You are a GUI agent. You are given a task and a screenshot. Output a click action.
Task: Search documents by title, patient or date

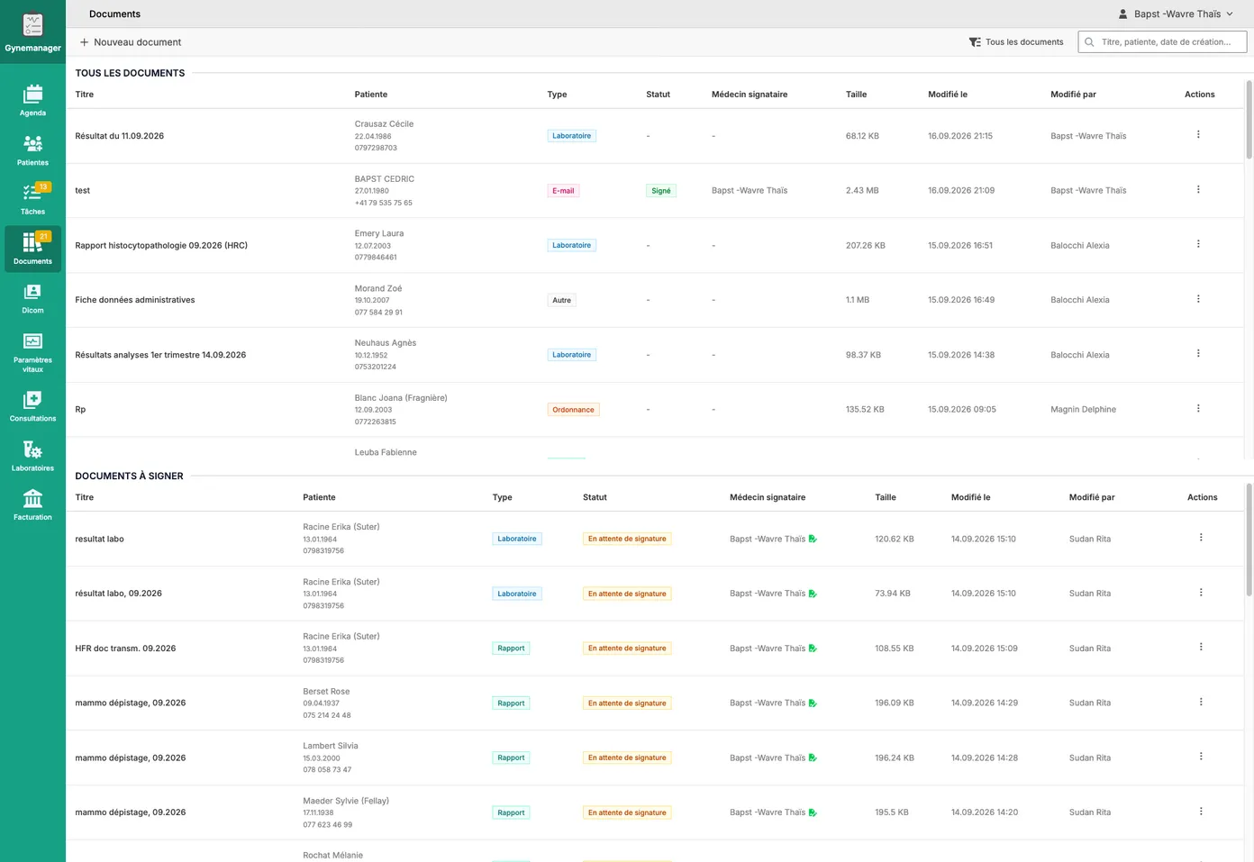click(1162, 42)
